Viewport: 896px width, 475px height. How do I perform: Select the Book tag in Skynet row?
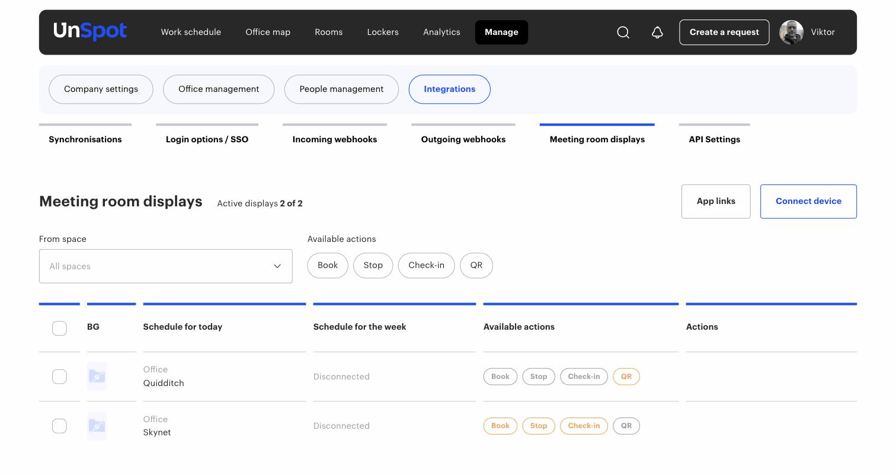500,426
